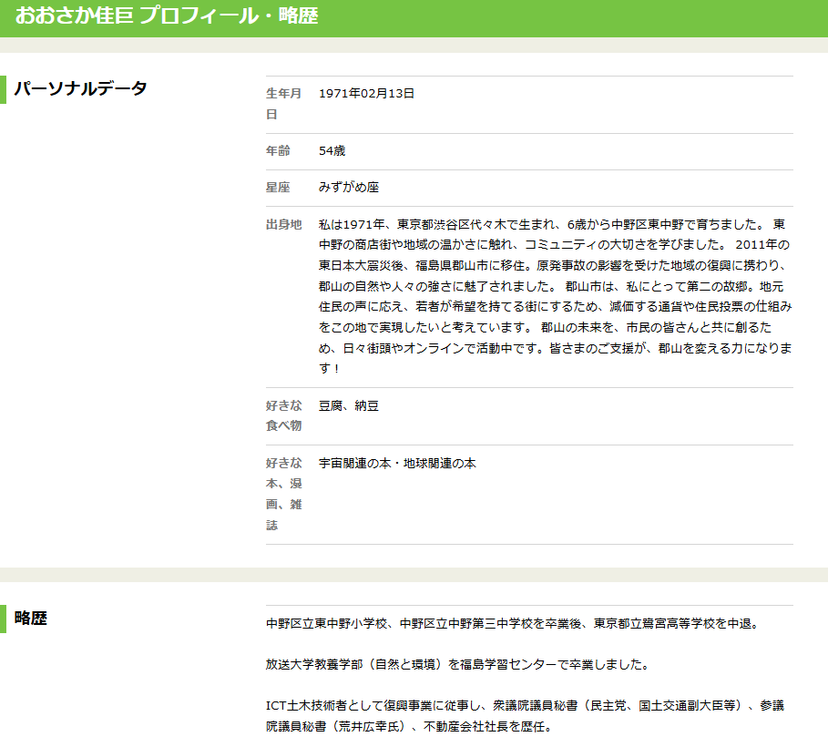Screen dimensions: 828x747
Task: Click the 生年月日 row label
Action: [283, 104]
